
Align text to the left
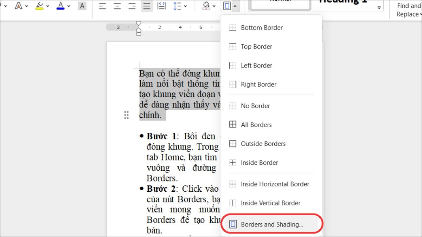(102, 6)
